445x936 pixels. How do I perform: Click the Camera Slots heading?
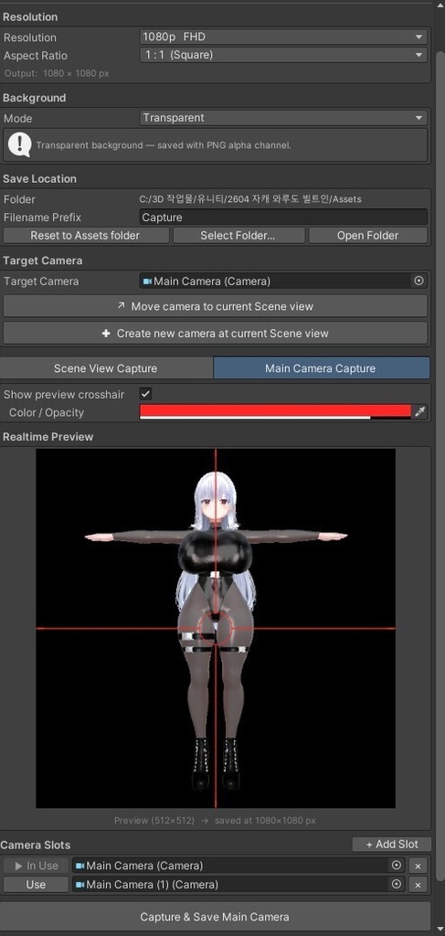pos(36,845)
